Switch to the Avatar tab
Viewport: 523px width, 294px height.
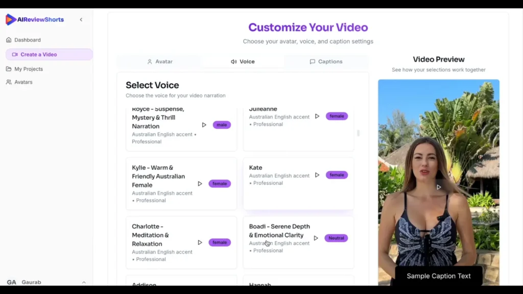[x=160, y=61]
